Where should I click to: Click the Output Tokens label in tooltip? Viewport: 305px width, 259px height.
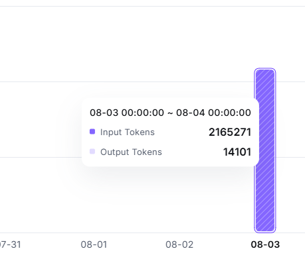coord(131,152)
